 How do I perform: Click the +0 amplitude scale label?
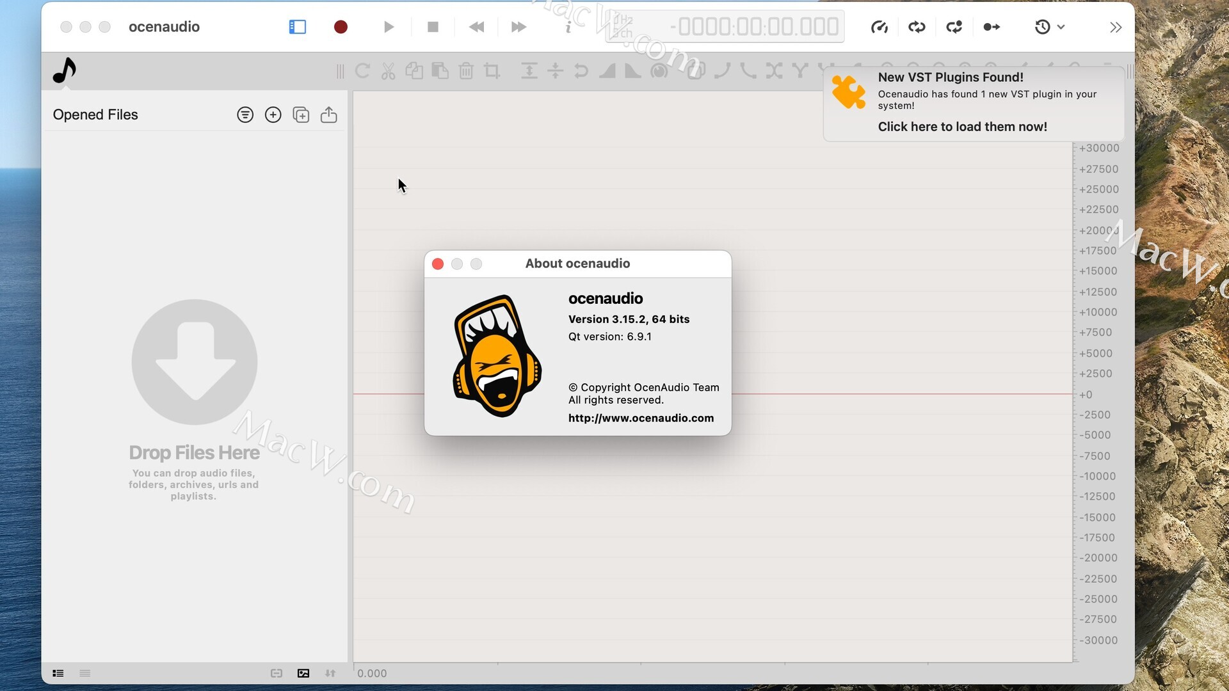tap(1086, 395)
